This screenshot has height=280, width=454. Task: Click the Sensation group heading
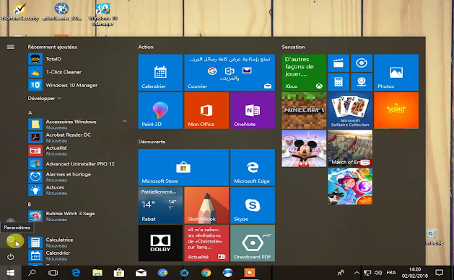coord(293,47)
